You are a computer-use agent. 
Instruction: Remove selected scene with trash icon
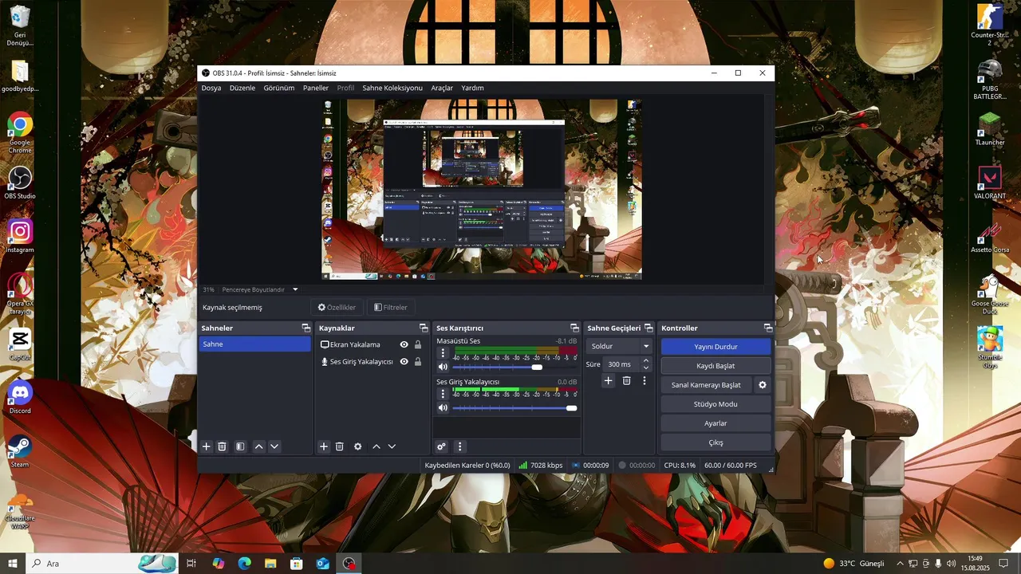pyautogui.click(x=223, y=446)
